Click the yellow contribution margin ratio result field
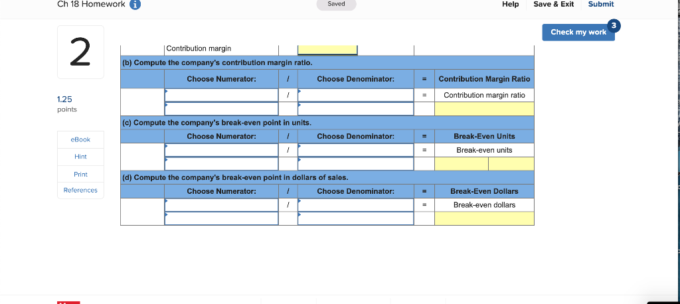Image resolution: width=680 pixels, height=304 pixels. pyautogui.click(x=484, y=109)
